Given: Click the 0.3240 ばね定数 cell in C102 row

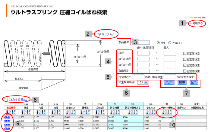Looking at the screenshot, I should coord(100,121).
